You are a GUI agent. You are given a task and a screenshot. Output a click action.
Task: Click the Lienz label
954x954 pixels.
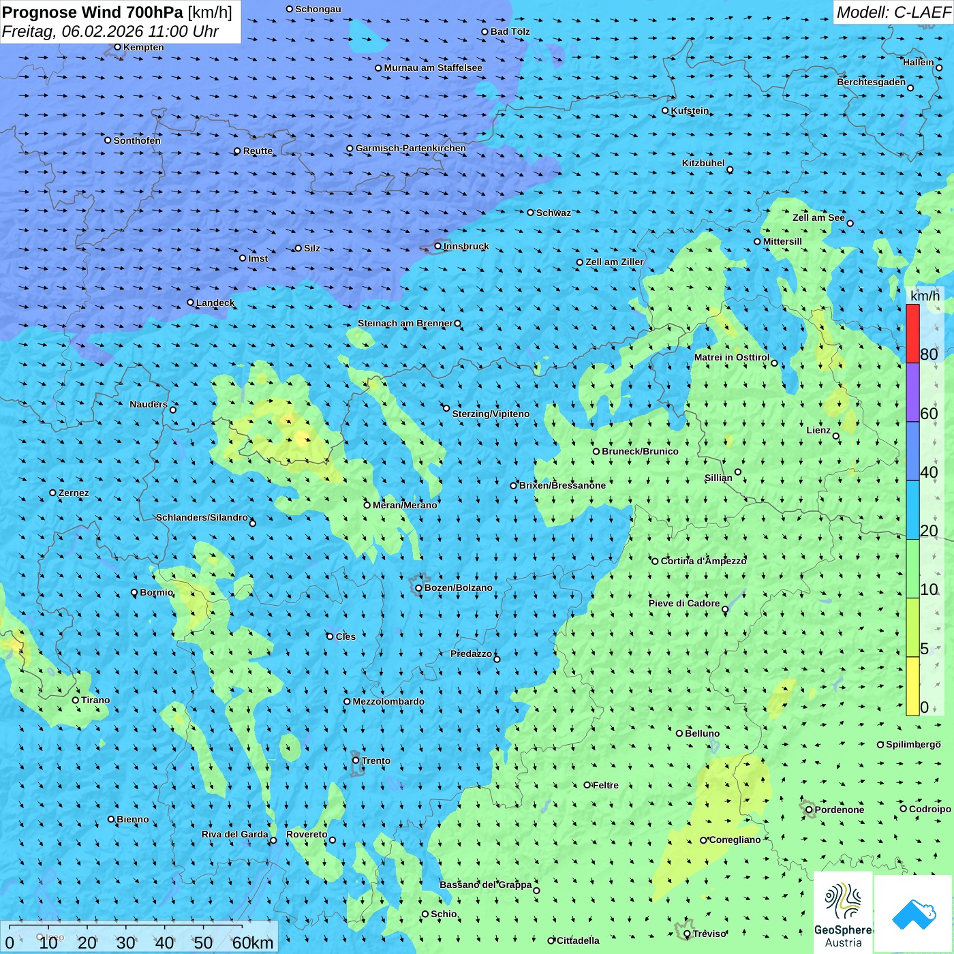pos(818,430)
